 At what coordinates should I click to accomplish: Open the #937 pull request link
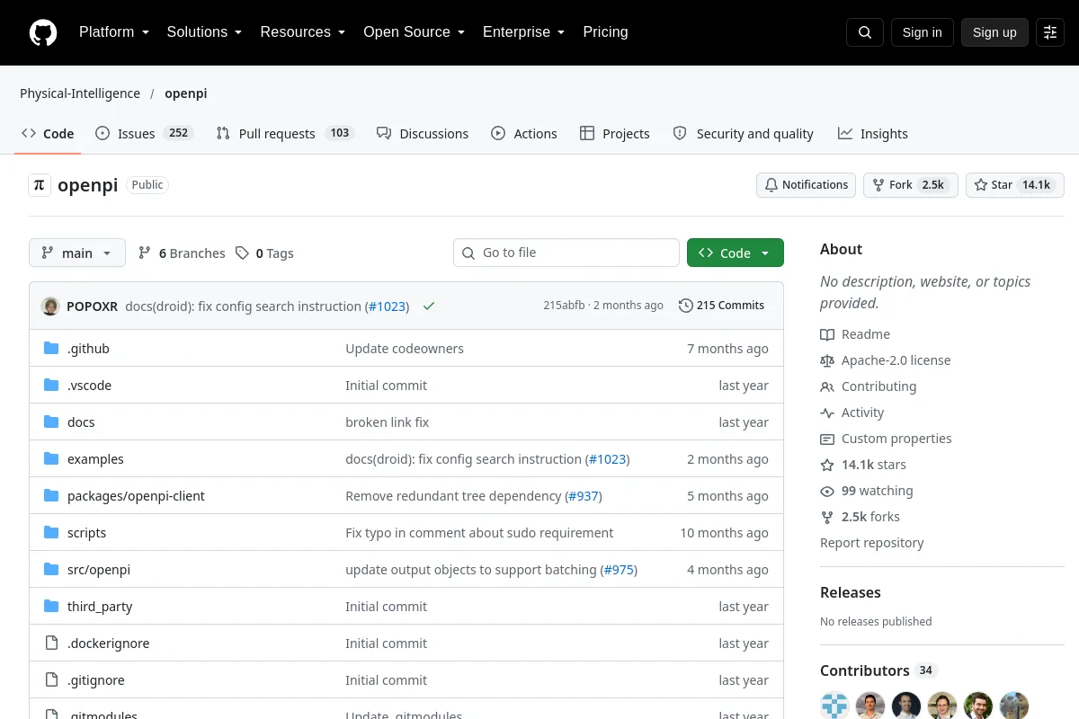click(584, 496)
